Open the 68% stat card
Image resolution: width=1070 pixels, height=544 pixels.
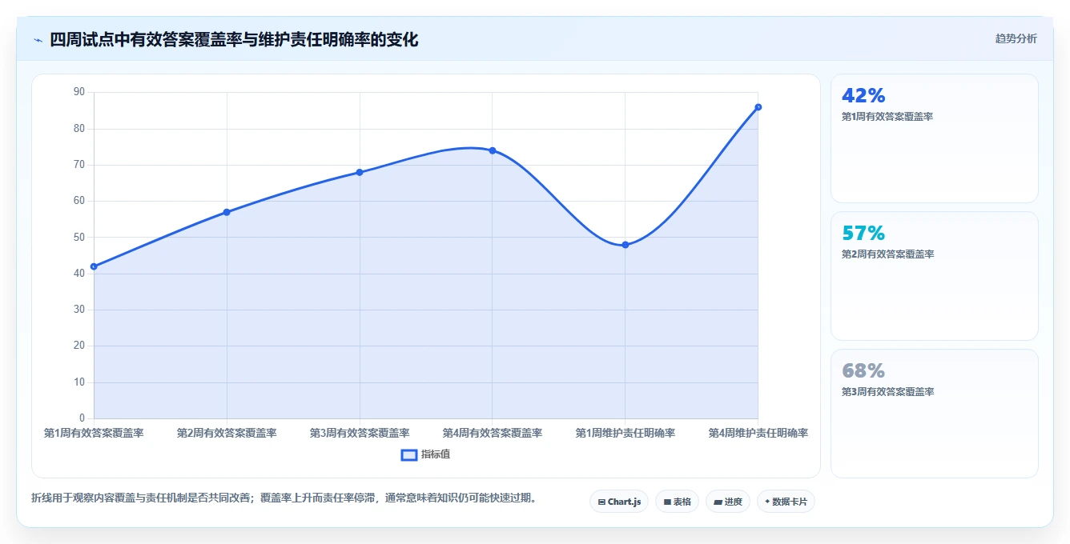935,414
